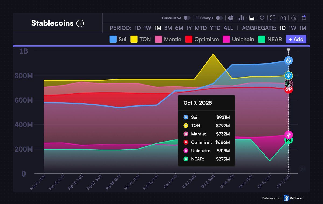Open the DefiLlama data source link
The height and width of the screenshot is (204, 323).
click(293, 198)
